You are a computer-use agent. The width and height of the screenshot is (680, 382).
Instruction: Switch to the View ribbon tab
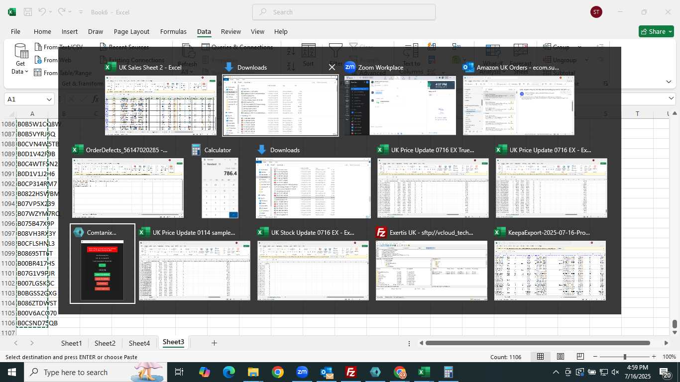(257, 31)
